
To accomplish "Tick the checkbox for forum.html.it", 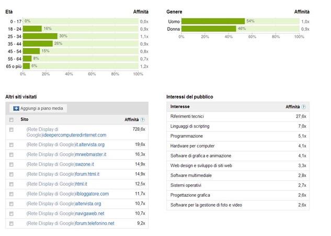I will click(x=12, y=174).
